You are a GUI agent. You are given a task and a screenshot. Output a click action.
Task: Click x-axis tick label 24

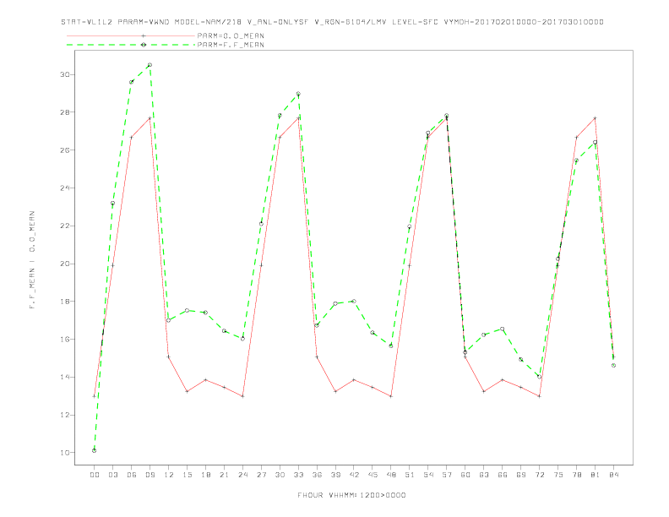pyautogui.click(x=242, y=475)
